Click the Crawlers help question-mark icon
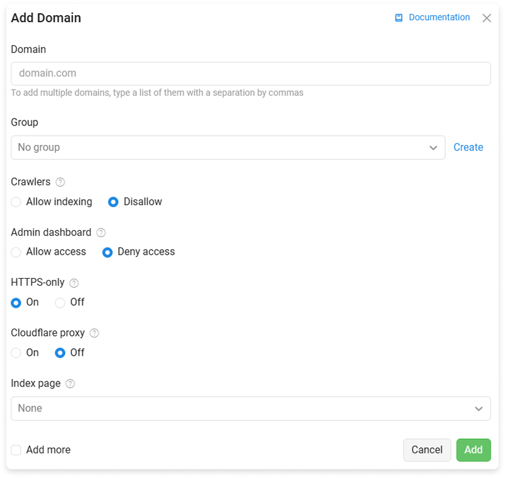505x478 pixels. 60,182
